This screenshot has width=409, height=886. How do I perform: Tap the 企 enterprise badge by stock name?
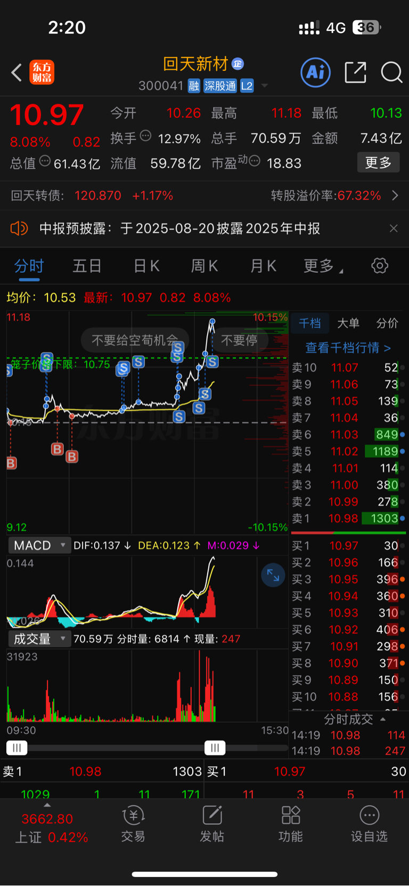click(x=238, y=64)
